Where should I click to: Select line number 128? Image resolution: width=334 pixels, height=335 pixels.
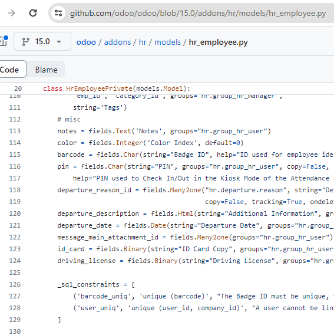[x=15, y=308]
